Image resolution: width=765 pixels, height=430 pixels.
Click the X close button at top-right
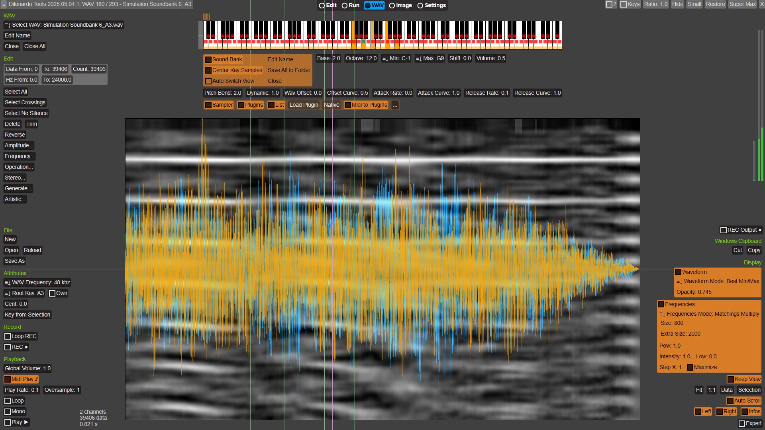tap(761, 4)
